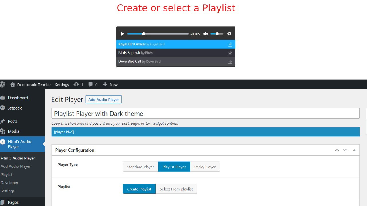Open Dashboard in the sidebar menu
The height and width of the screenshot is (206, 367).
click(x=18, y=98)
